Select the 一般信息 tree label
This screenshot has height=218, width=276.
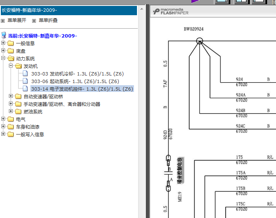click(25, 43)
